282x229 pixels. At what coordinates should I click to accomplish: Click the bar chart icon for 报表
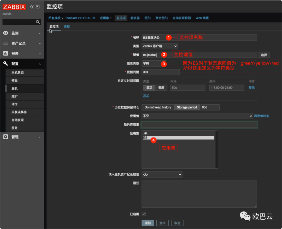tap(5, 53)
